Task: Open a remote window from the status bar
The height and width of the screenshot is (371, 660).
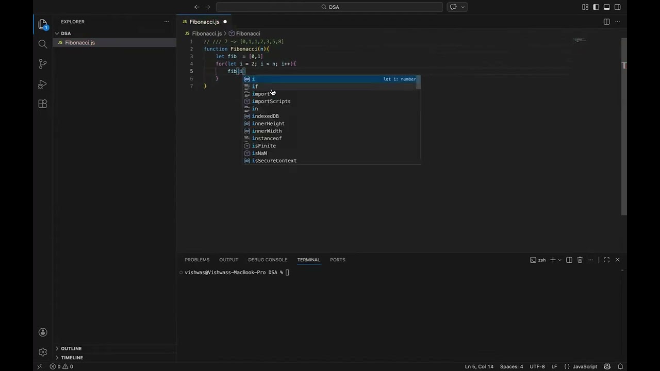Action: coord(40,366)
